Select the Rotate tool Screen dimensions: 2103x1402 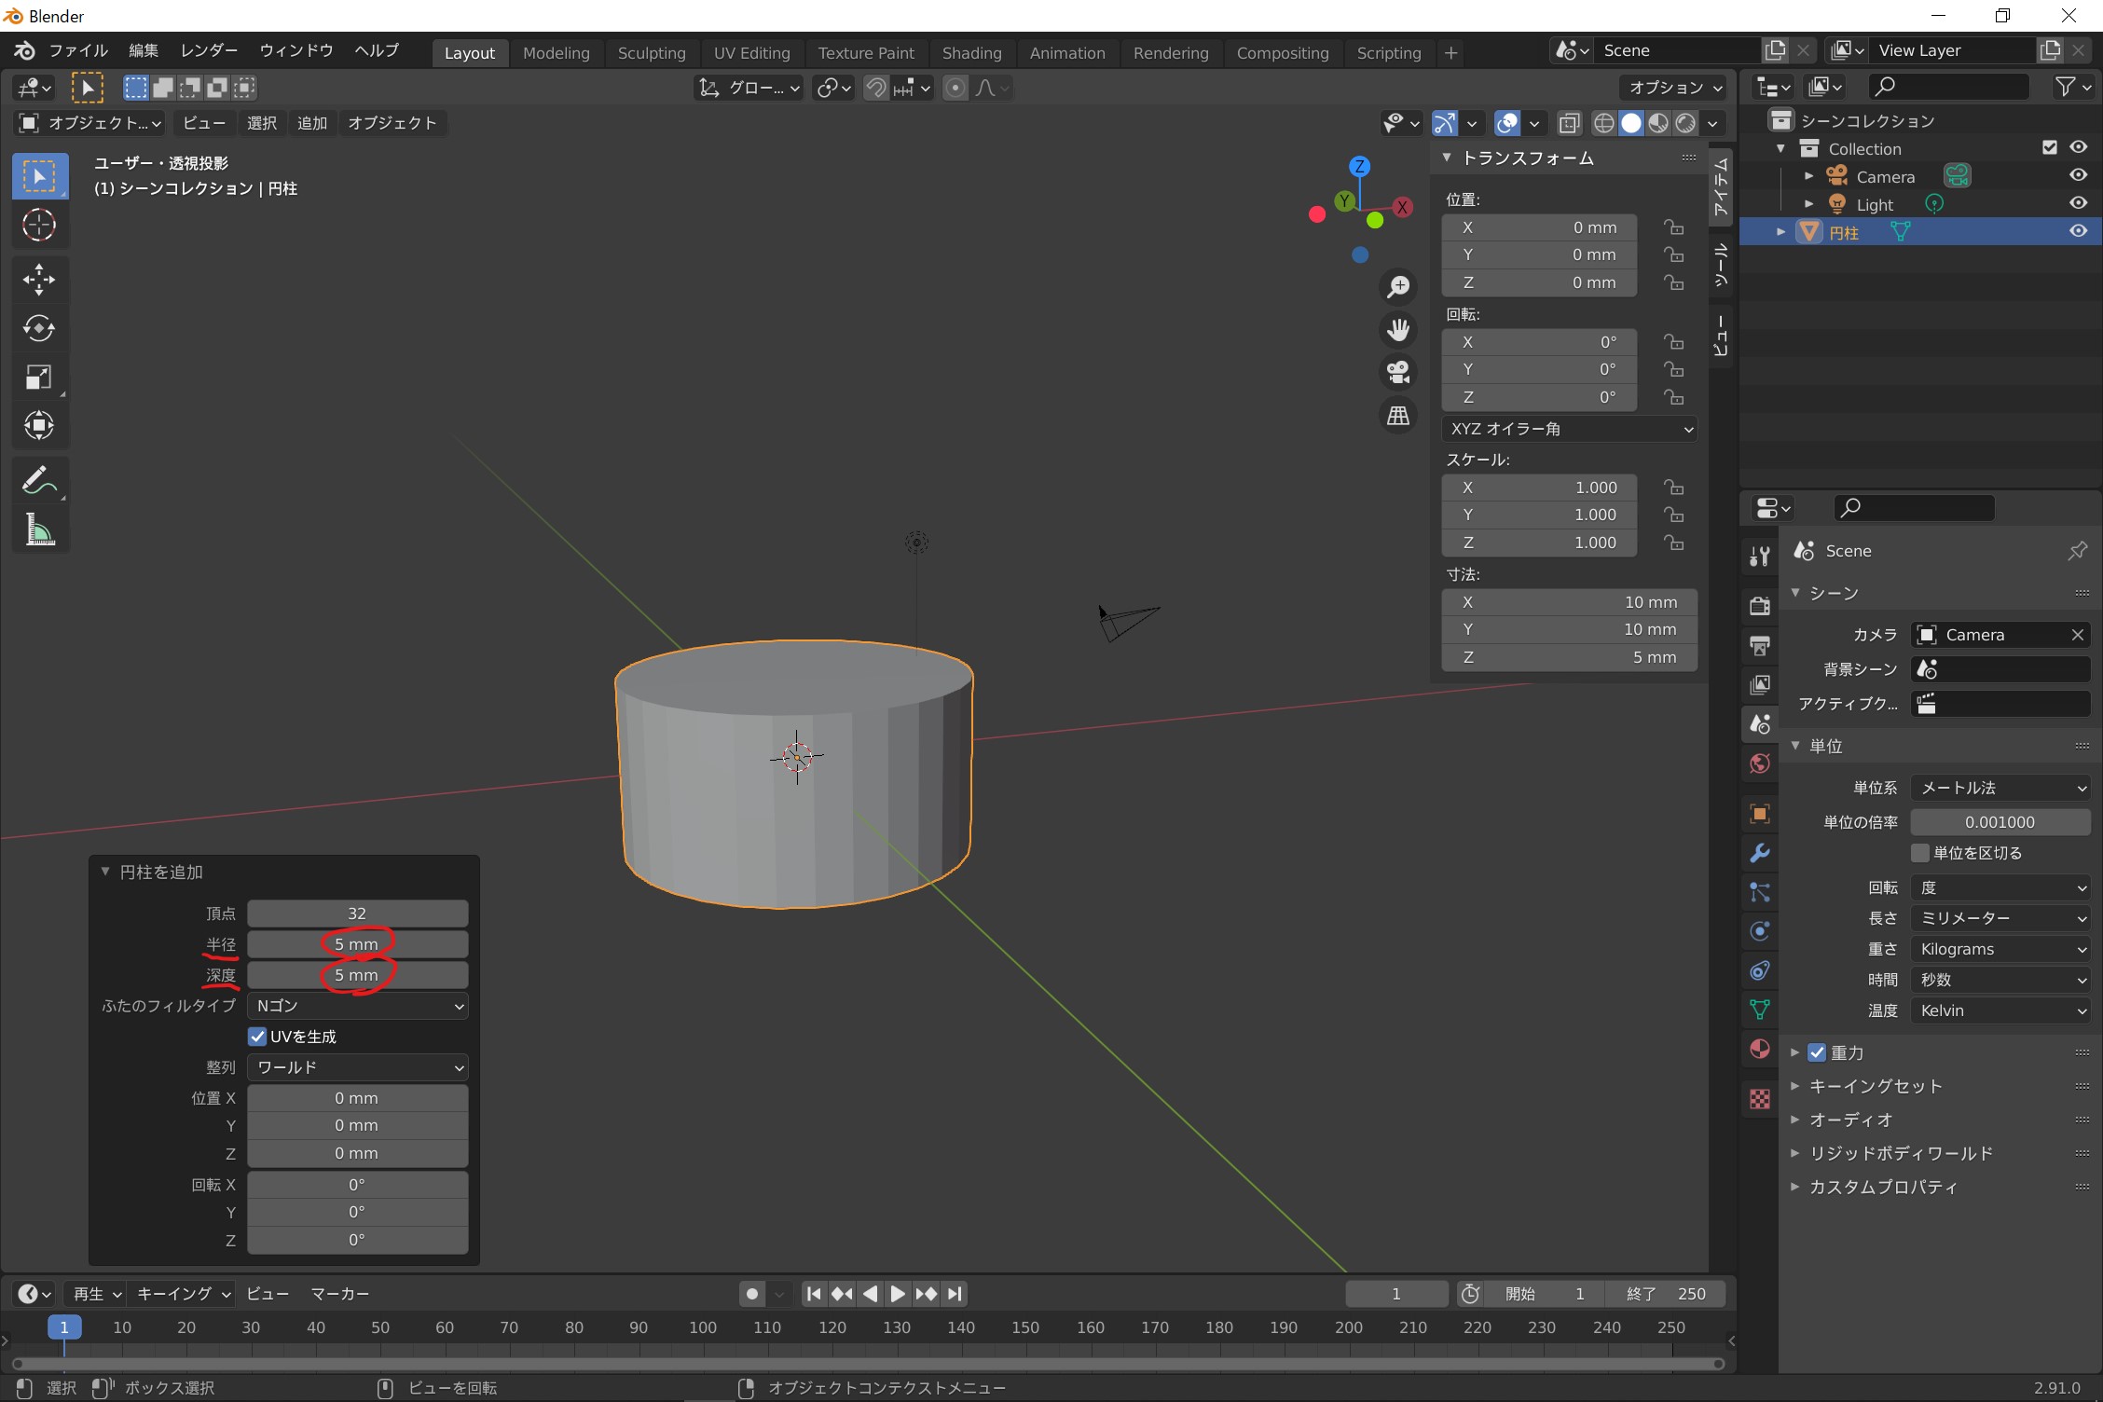click(39, 328)
